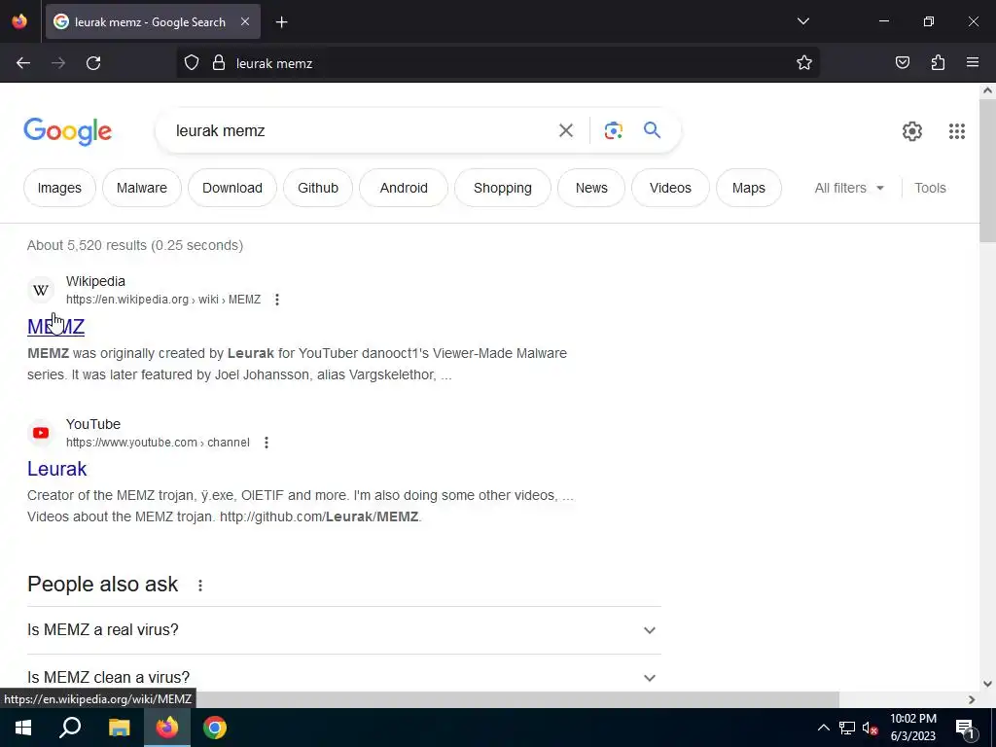This screenshot has height=747, width=996.
Task: View site security via padlock icon
Action: (219, 63)
